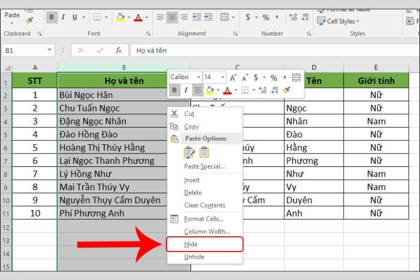Screen dimensions: 420x280
Task: Open the ribbon Borders dropdown arrow
Action: click(x=106, y=17)
